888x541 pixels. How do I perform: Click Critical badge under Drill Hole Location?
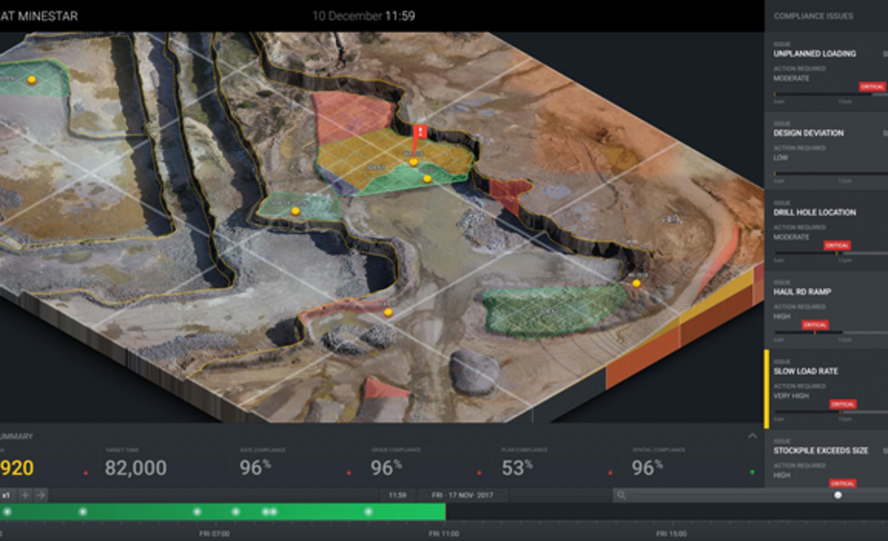click(x=837, y=246)
